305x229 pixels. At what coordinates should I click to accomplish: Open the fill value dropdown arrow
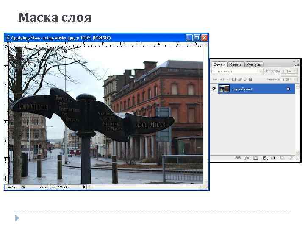(295, 79)
